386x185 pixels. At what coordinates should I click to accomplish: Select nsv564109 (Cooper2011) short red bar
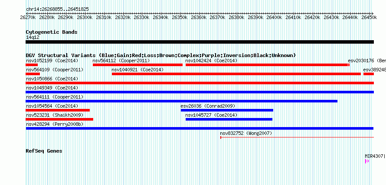coord(33,74)
